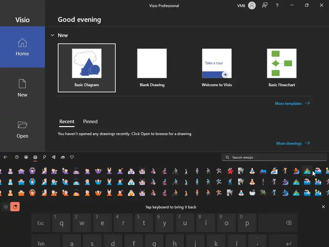Dismiss the touch keyboard with X
Screen dimensions: 329x247
323,207
